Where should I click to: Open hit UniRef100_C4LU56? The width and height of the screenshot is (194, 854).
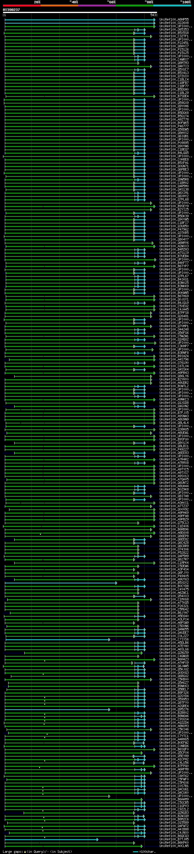pyautogui.click(x=174, y=763)
